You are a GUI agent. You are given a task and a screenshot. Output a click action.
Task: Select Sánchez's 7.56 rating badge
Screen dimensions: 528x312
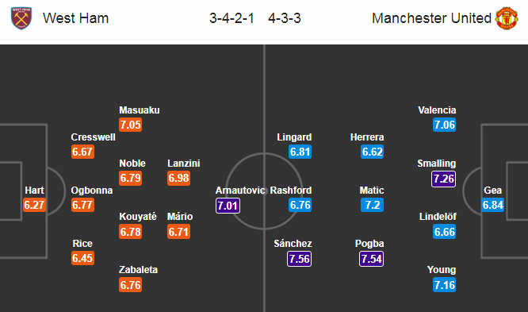point(300,259)
